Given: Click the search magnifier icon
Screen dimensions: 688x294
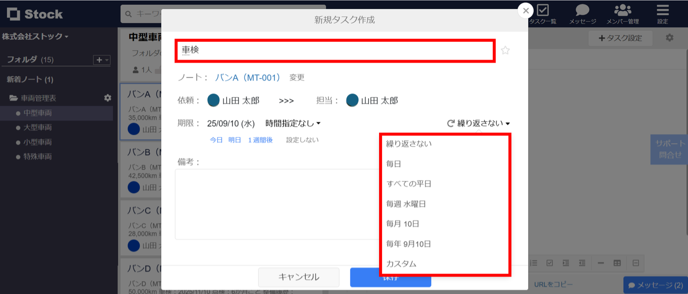Looking at the screenshot, I should point(129,14).
